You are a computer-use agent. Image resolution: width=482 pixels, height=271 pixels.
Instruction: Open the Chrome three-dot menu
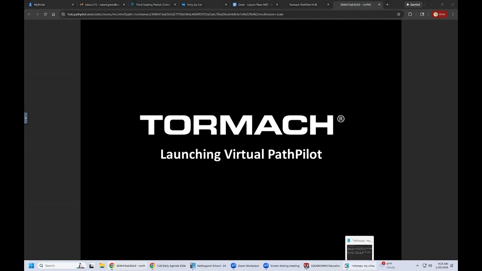coord(453,14)
